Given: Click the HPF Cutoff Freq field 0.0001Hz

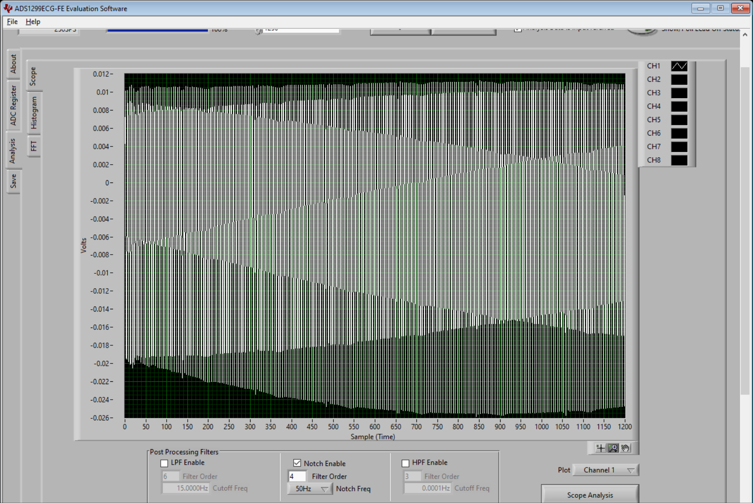Looking at the screenshot, I should [x=427, y=488].
